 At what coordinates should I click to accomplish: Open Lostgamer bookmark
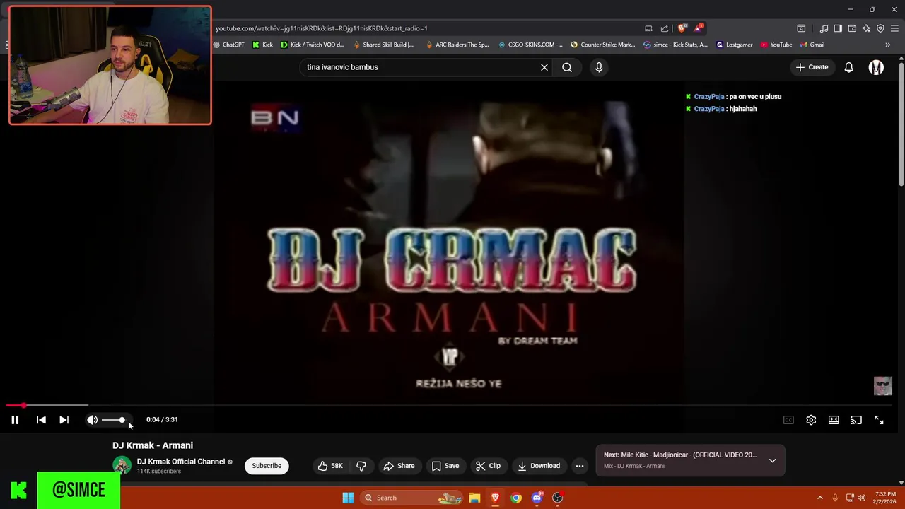point(734,45)
